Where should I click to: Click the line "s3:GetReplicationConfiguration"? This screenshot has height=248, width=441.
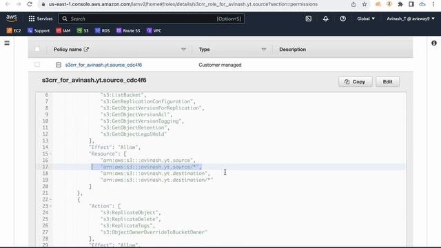(147, 101)
